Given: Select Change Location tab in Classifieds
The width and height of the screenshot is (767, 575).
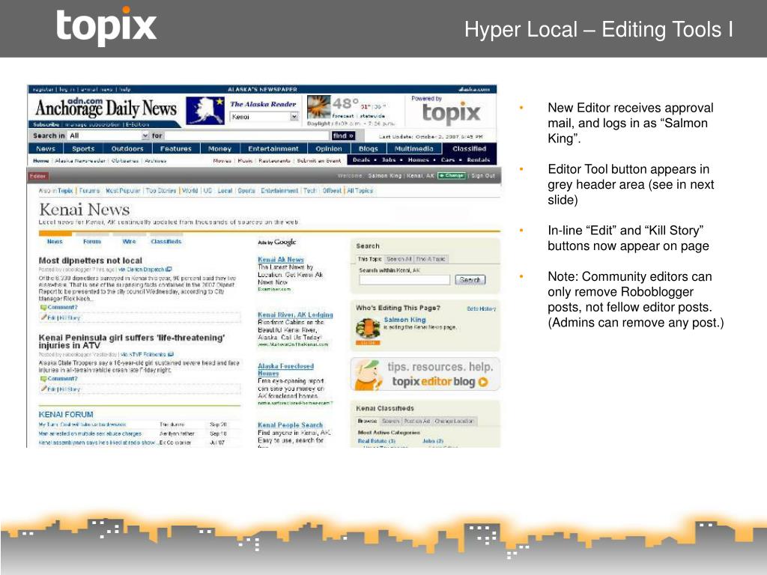Looking at the screenshot, I should coord(454,421).
